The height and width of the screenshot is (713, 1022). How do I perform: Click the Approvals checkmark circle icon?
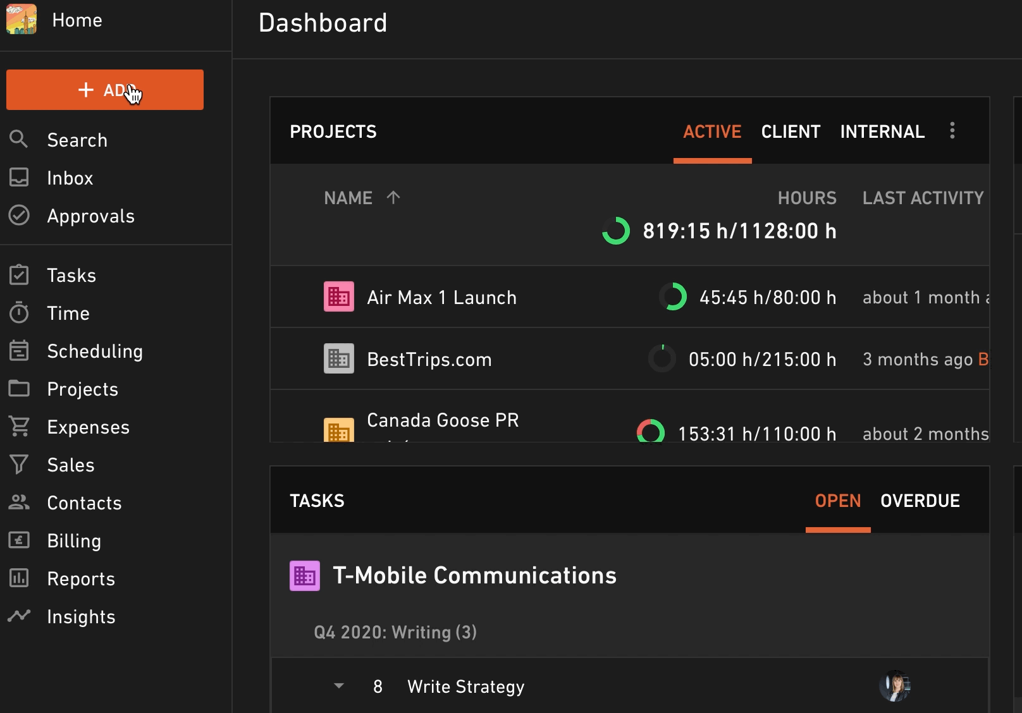point(19,216)
